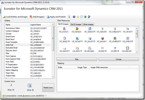This screenshot has width=145, height=100.
Task: Select the IP Organization entity row
Action: tap(28, 64)
